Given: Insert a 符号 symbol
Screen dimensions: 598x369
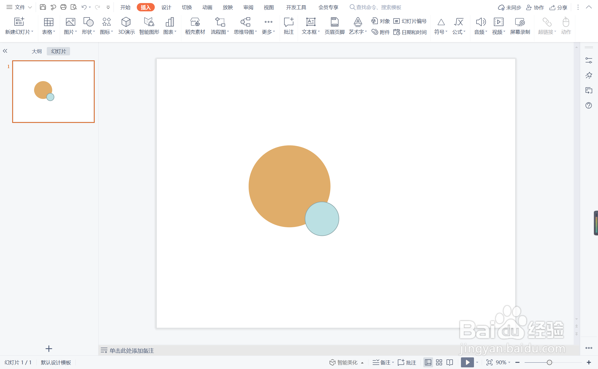Looking at the screenshot, I should coord(441,26).
